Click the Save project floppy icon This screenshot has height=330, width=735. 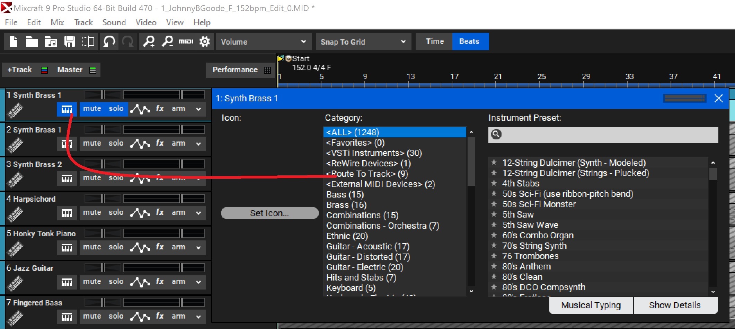[x=70, y=42]
